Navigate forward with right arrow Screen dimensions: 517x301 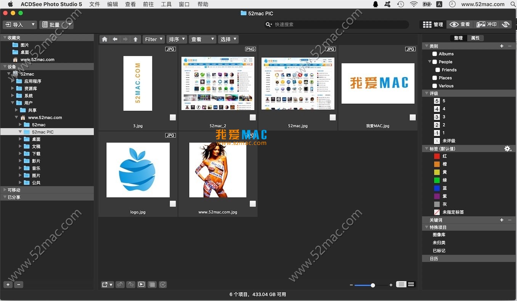point(125,39)
